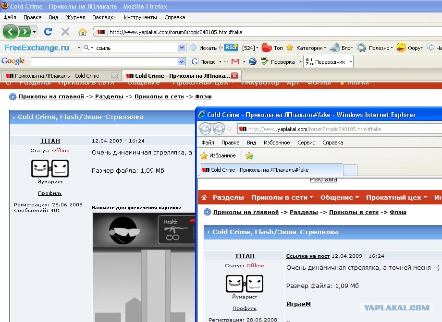
Task: Click the Google Поиск button
Action: point(203,61)
